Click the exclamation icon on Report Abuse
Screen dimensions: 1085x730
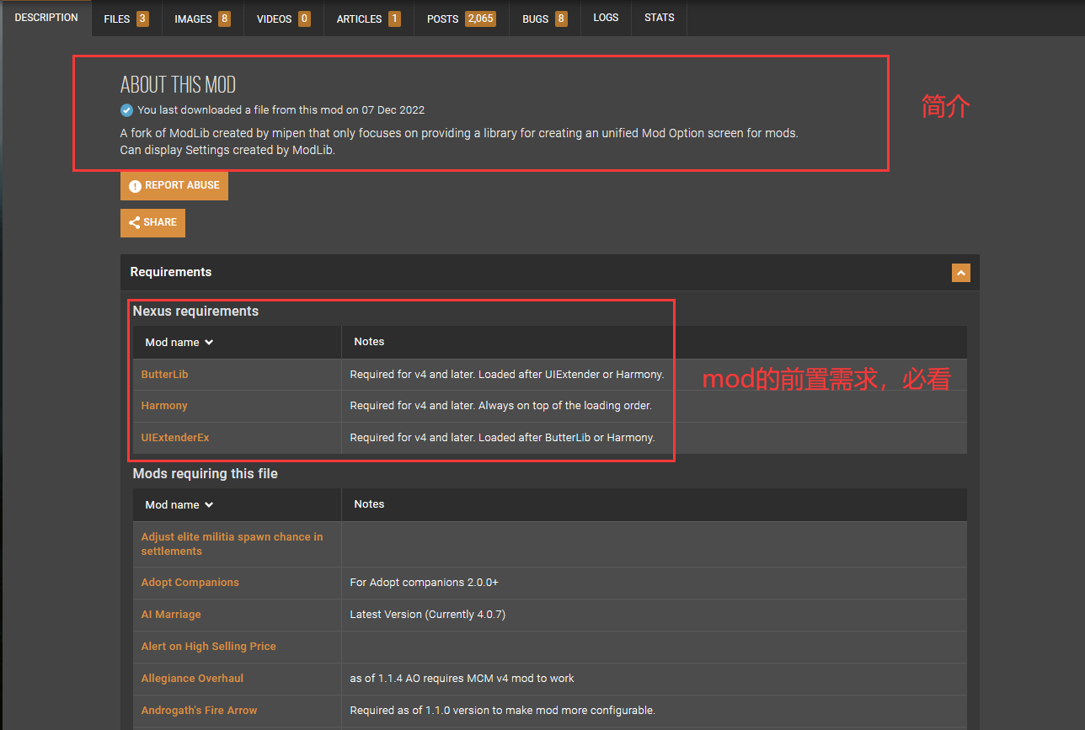(135, 185)
